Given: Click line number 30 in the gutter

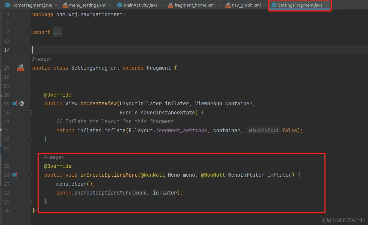Looking at the screenshot, I should [x=7, y=210].
